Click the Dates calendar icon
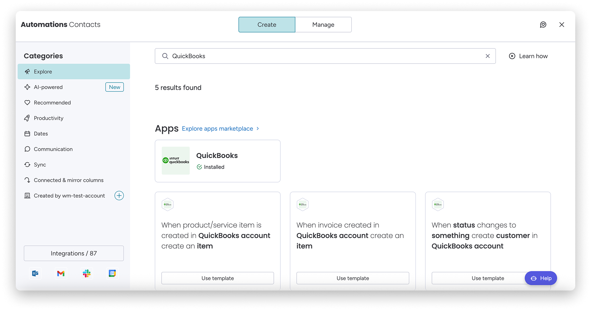The image size is (591, 311). (27, 134)
